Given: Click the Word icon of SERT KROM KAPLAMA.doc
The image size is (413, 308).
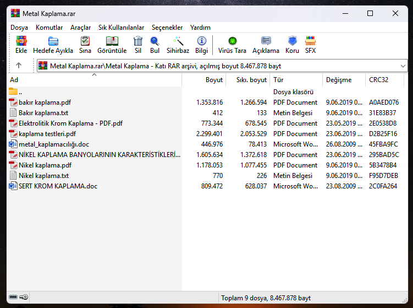Looking at the screenshot, I should 13,186.
